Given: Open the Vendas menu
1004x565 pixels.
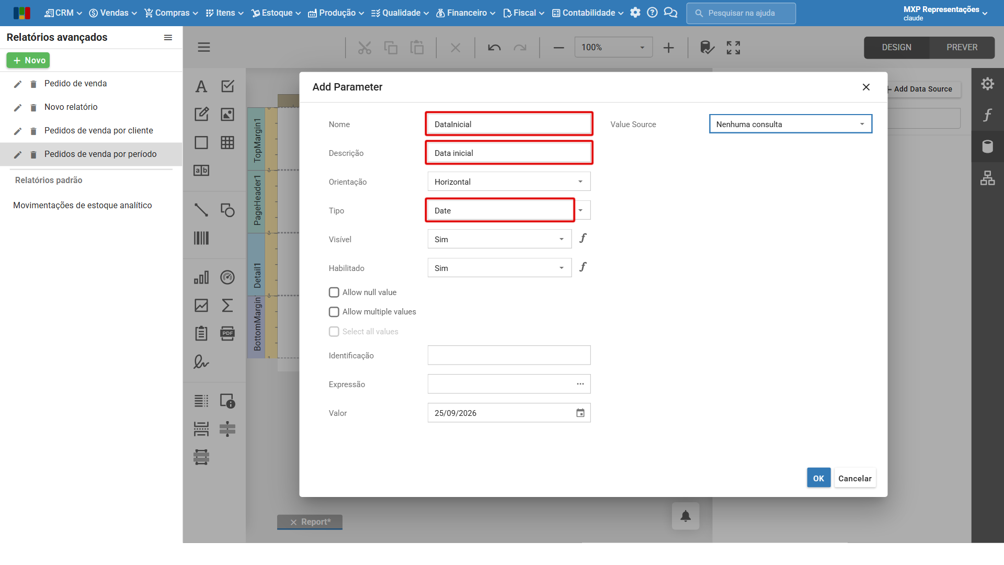Looking at the screenshot, I should 113,13.
